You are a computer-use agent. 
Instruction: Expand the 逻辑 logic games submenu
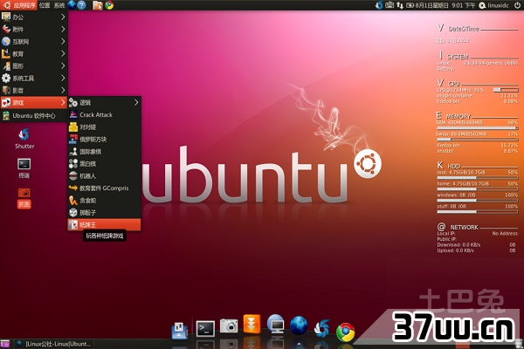[104, 103]
